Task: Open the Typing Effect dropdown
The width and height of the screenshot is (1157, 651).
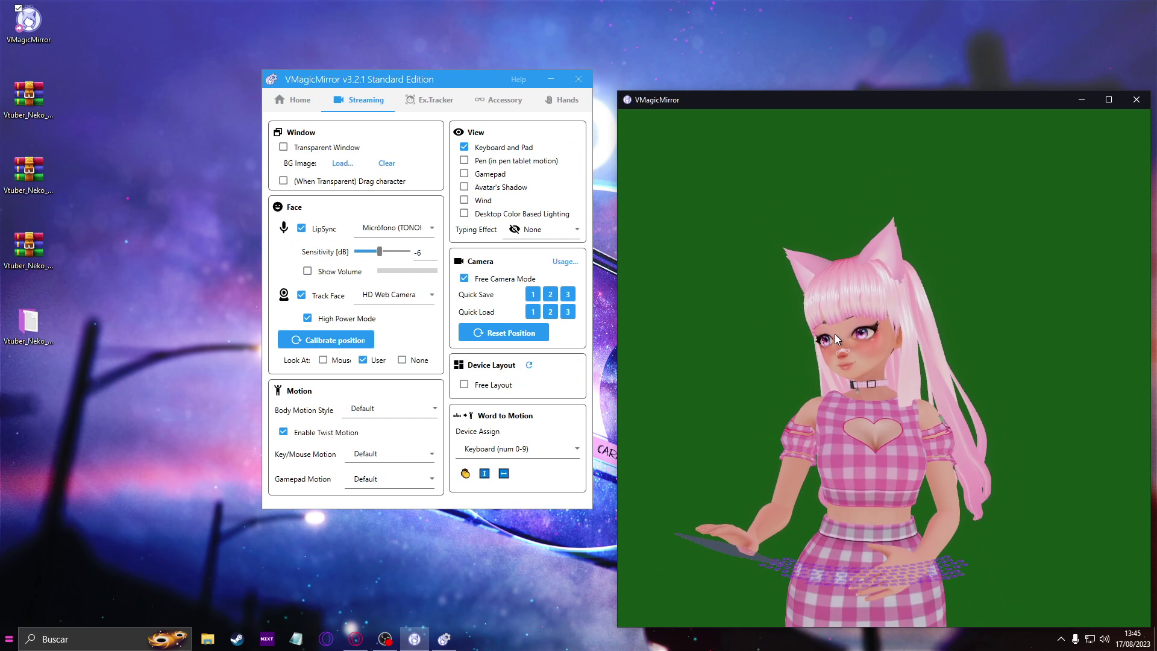Action: [x=541, y=229]
